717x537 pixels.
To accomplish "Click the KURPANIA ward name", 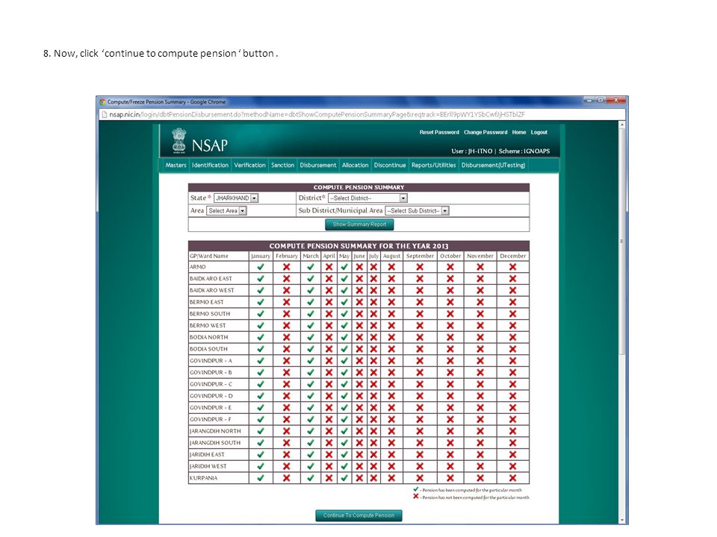I will pyautogui.click(x=203, y=478).
